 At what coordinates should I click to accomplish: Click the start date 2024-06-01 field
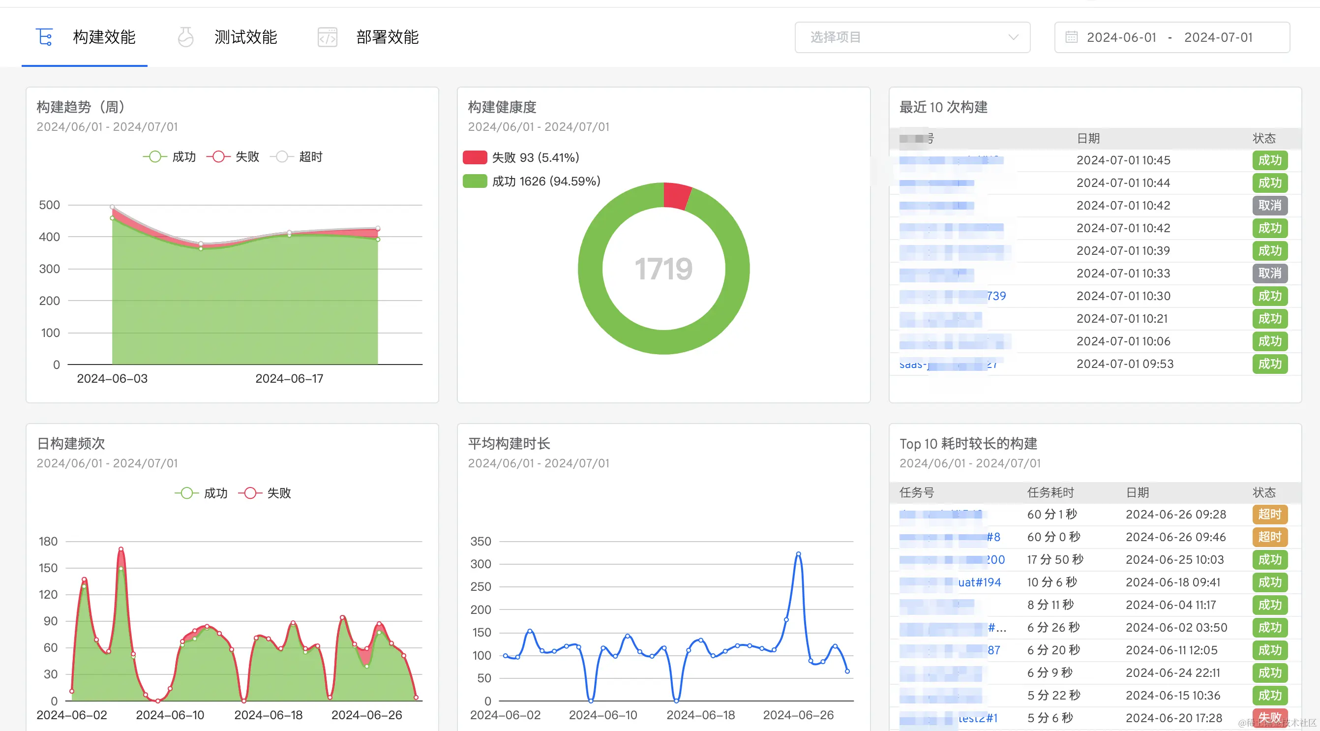click(x=1121, y=37)
